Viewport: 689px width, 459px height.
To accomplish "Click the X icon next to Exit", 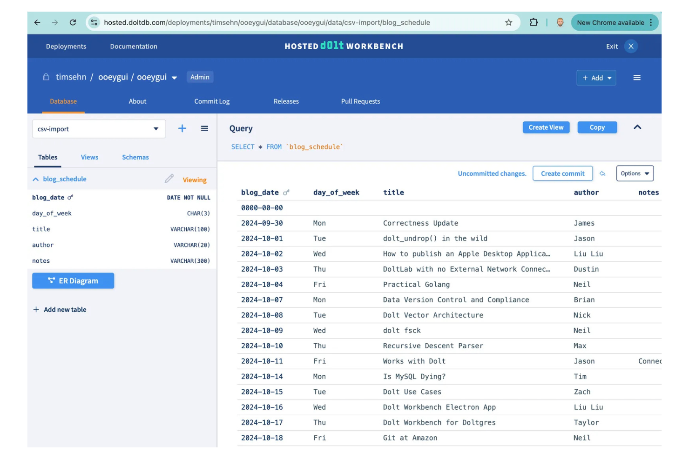I will click(x=631, y=46).
